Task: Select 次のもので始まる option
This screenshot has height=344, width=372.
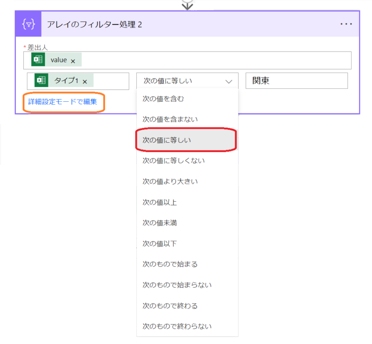Action: pos(170,264)
